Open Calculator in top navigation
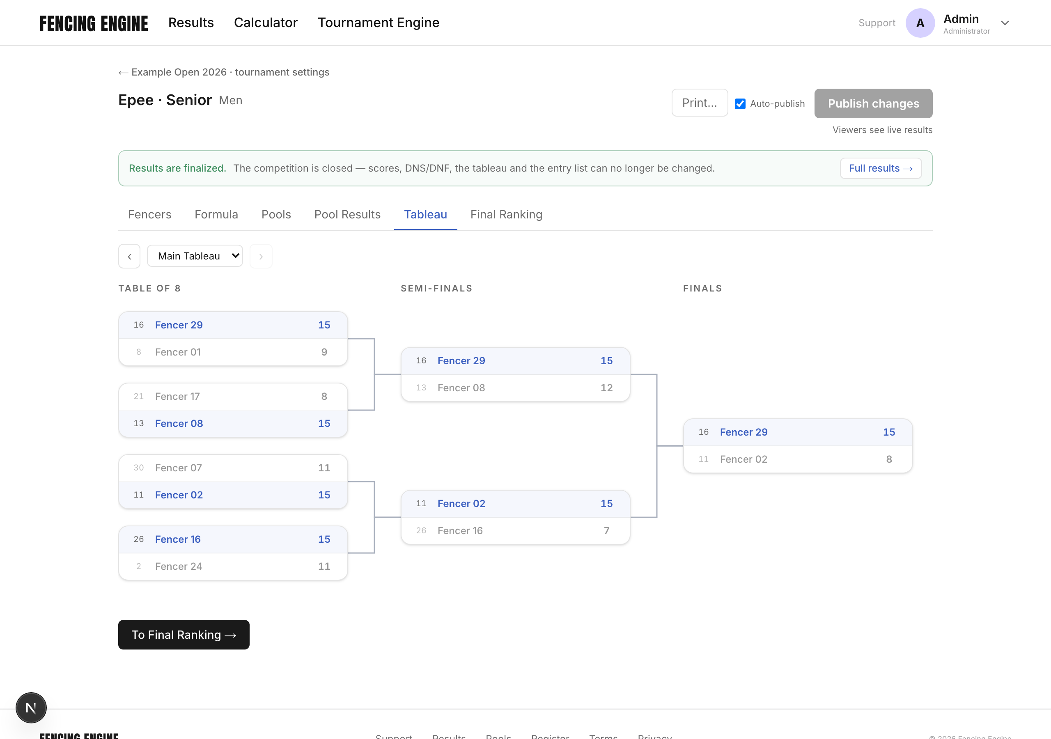This screenshot has width=1051, height=739. (x=266, y=23)
